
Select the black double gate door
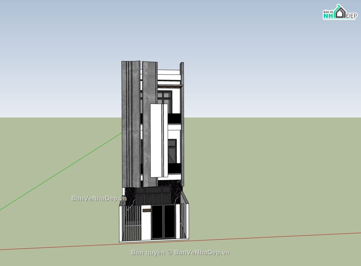click(x=163, y=221)
